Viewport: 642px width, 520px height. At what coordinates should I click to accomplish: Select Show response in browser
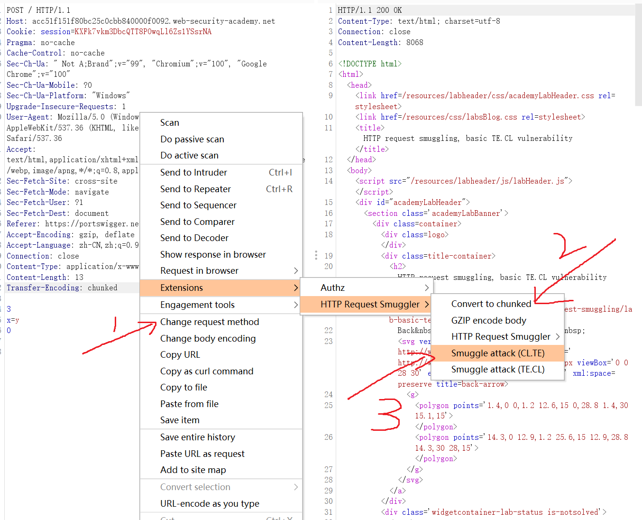pyautogui.click(x=221, y=254)
